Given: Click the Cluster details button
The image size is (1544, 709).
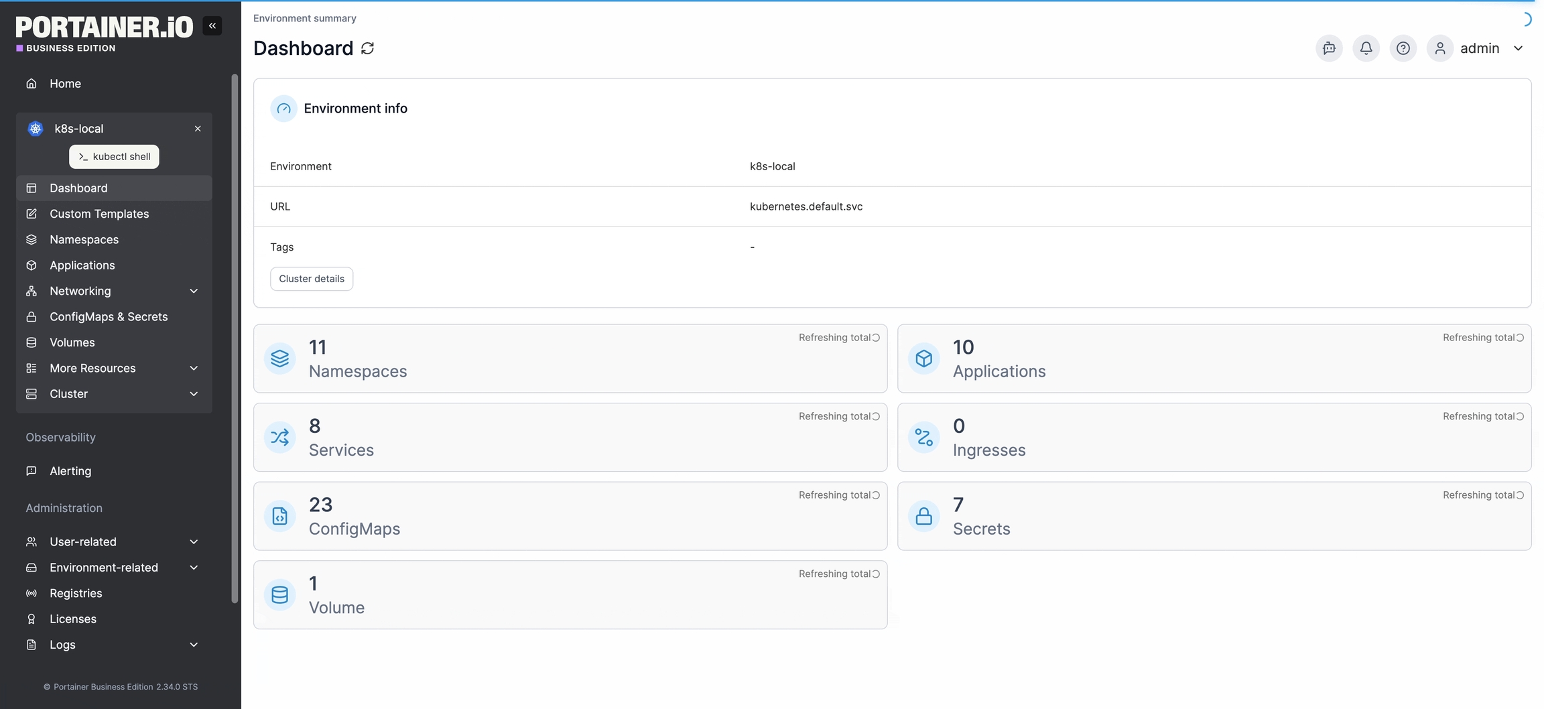Looking at the screenshot, I should coord(312,279).
